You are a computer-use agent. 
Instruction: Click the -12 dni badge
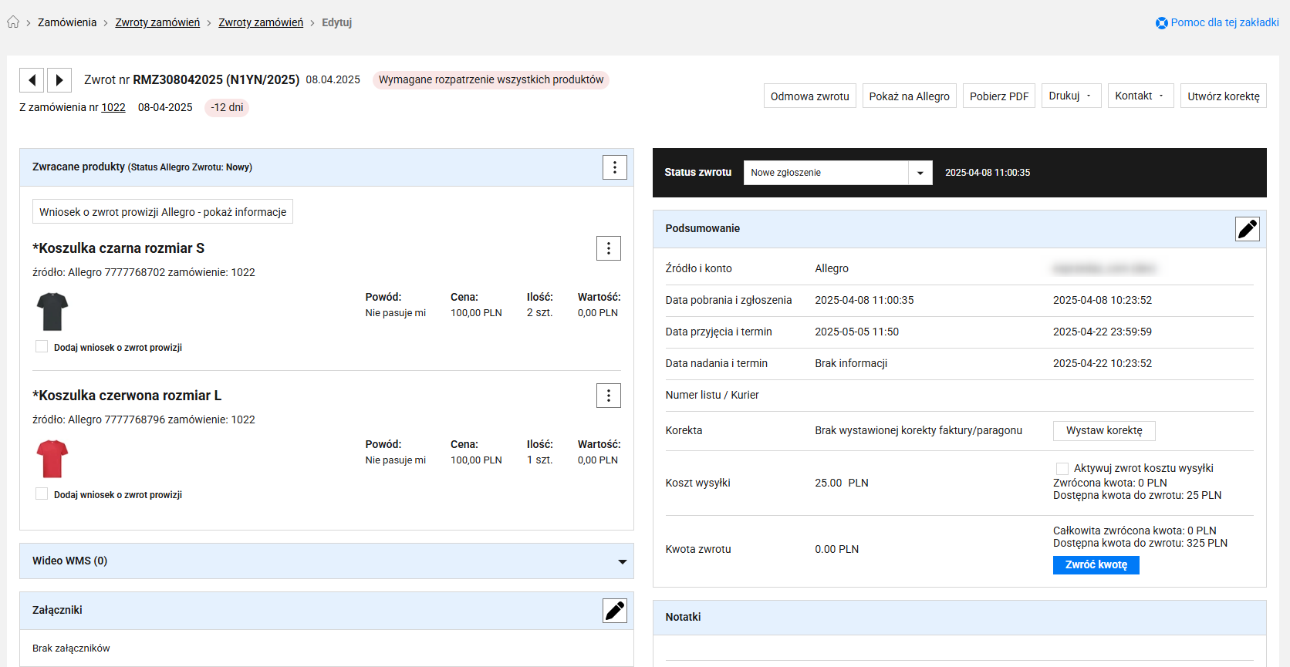point(227,107)
